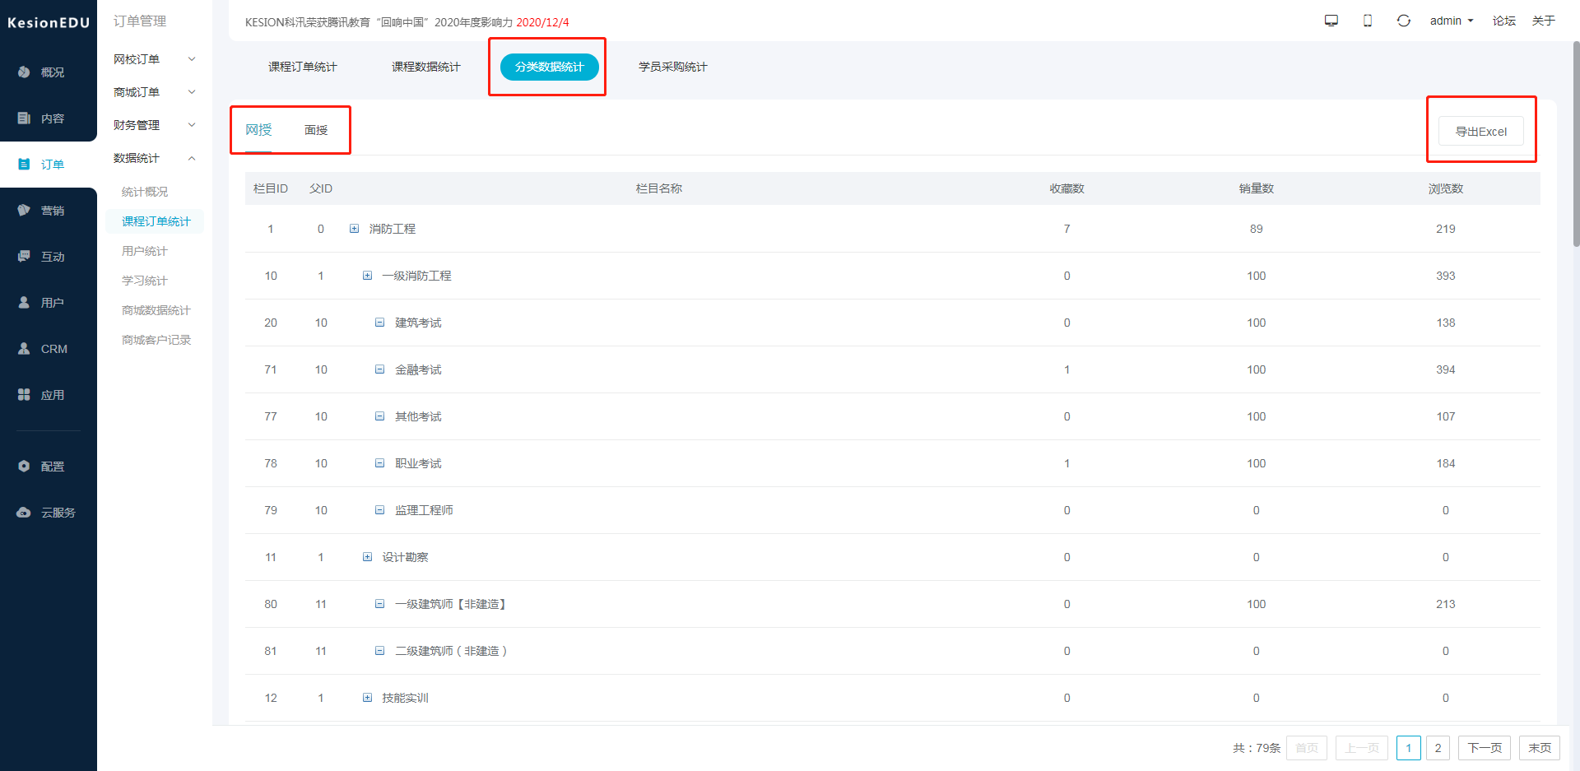Click the page vertical scrollbar thumb
Image resolution: width=1580 pixels, height=771 pixels.
[1576, 144]
